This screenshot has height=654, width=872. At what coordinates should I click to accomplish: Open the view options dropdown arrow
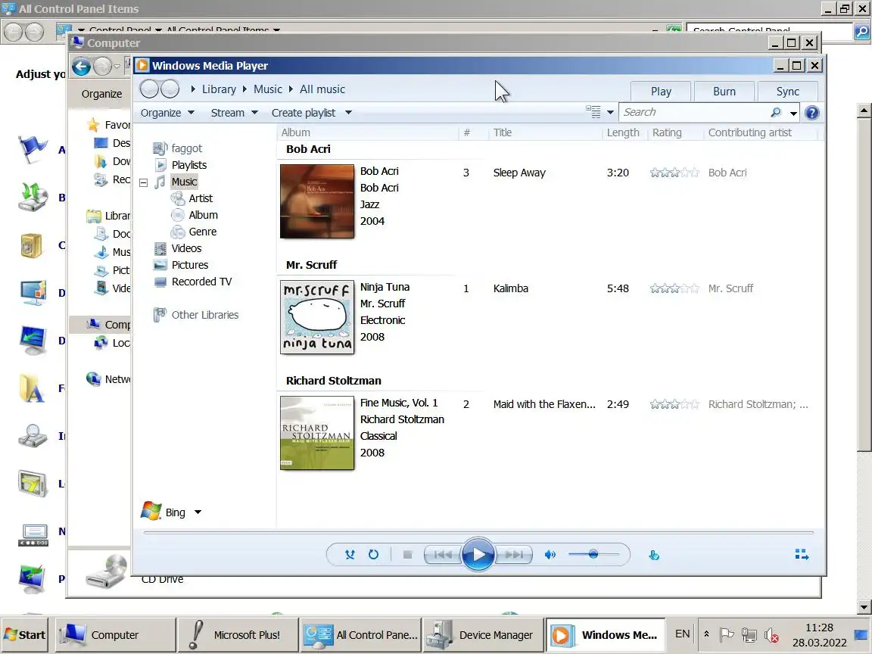610,112
